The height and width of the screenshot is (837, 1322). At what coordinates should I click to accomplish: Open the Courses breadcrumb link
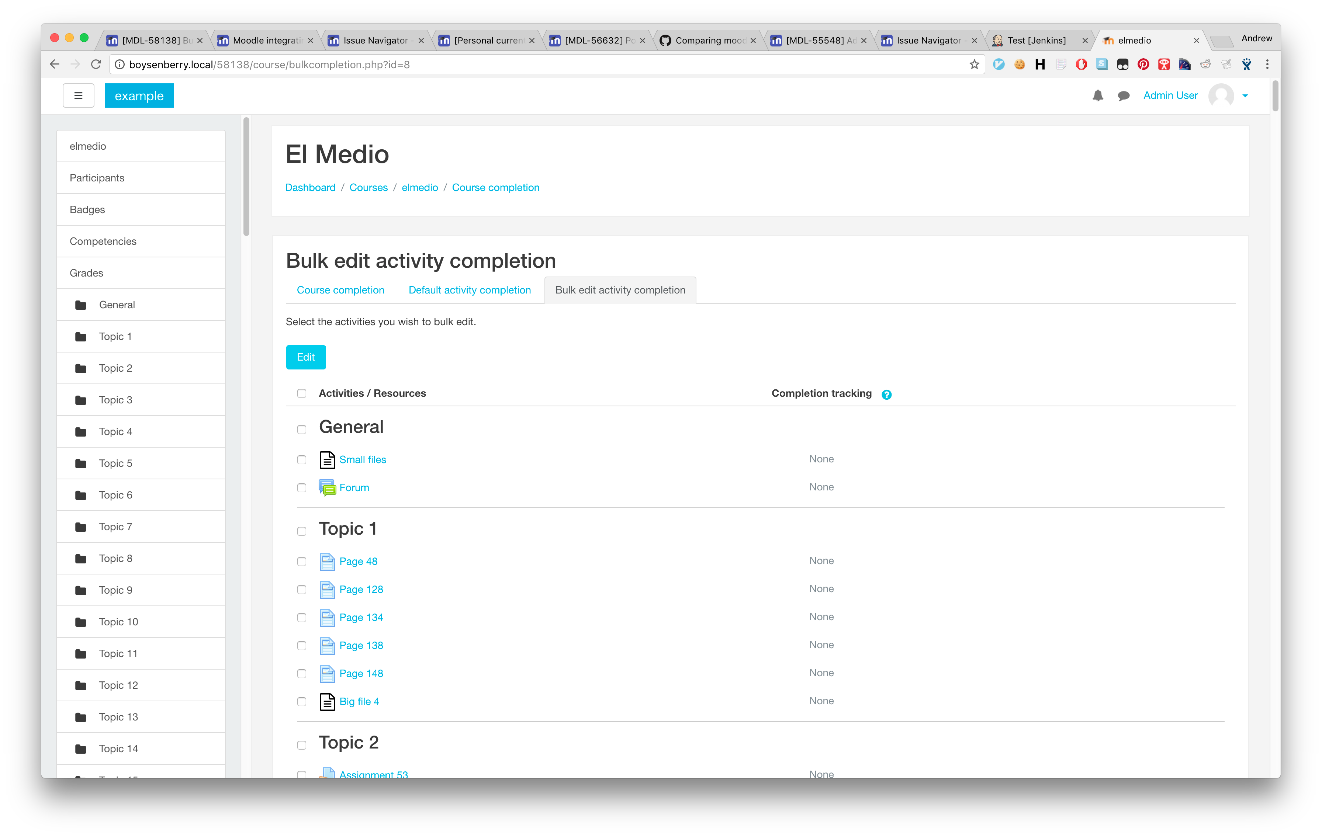tap(368, 188)
